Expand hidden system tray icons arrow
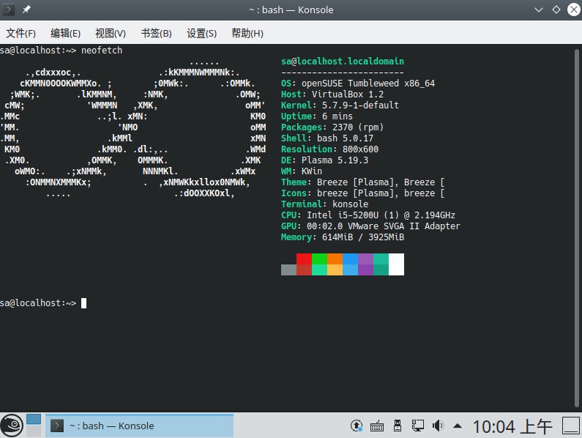The width and height of the screenshot is (582, 438). (x=458, y=426)
